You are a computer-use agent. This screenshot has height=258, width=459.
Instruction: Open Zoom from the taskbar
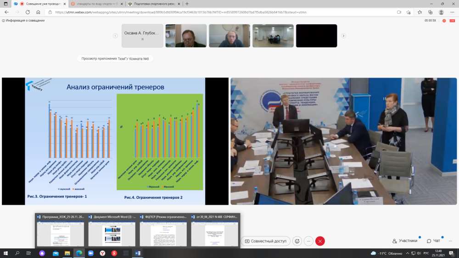pos(91,253)
